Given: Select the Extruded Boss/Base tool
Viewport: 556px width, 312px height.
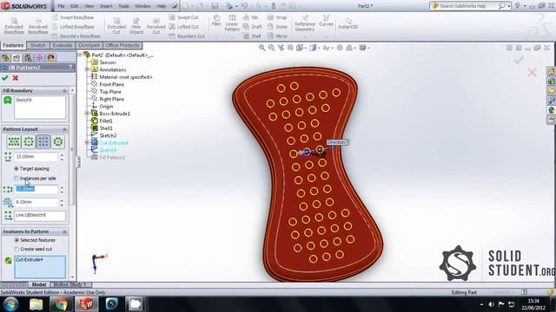Looking at the screenshot, I should [x=14, y=26].
